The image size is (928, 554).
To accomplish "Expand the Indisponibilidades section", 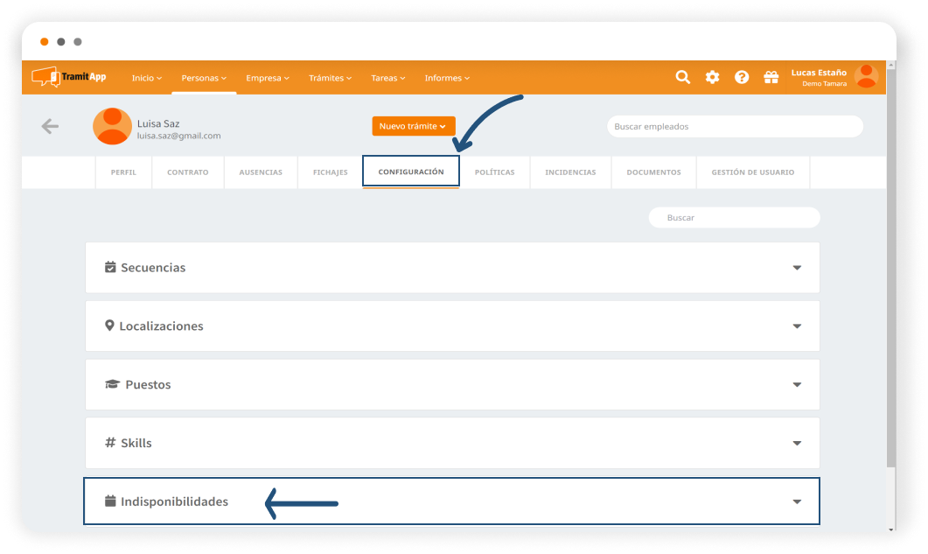I will 452,501.
